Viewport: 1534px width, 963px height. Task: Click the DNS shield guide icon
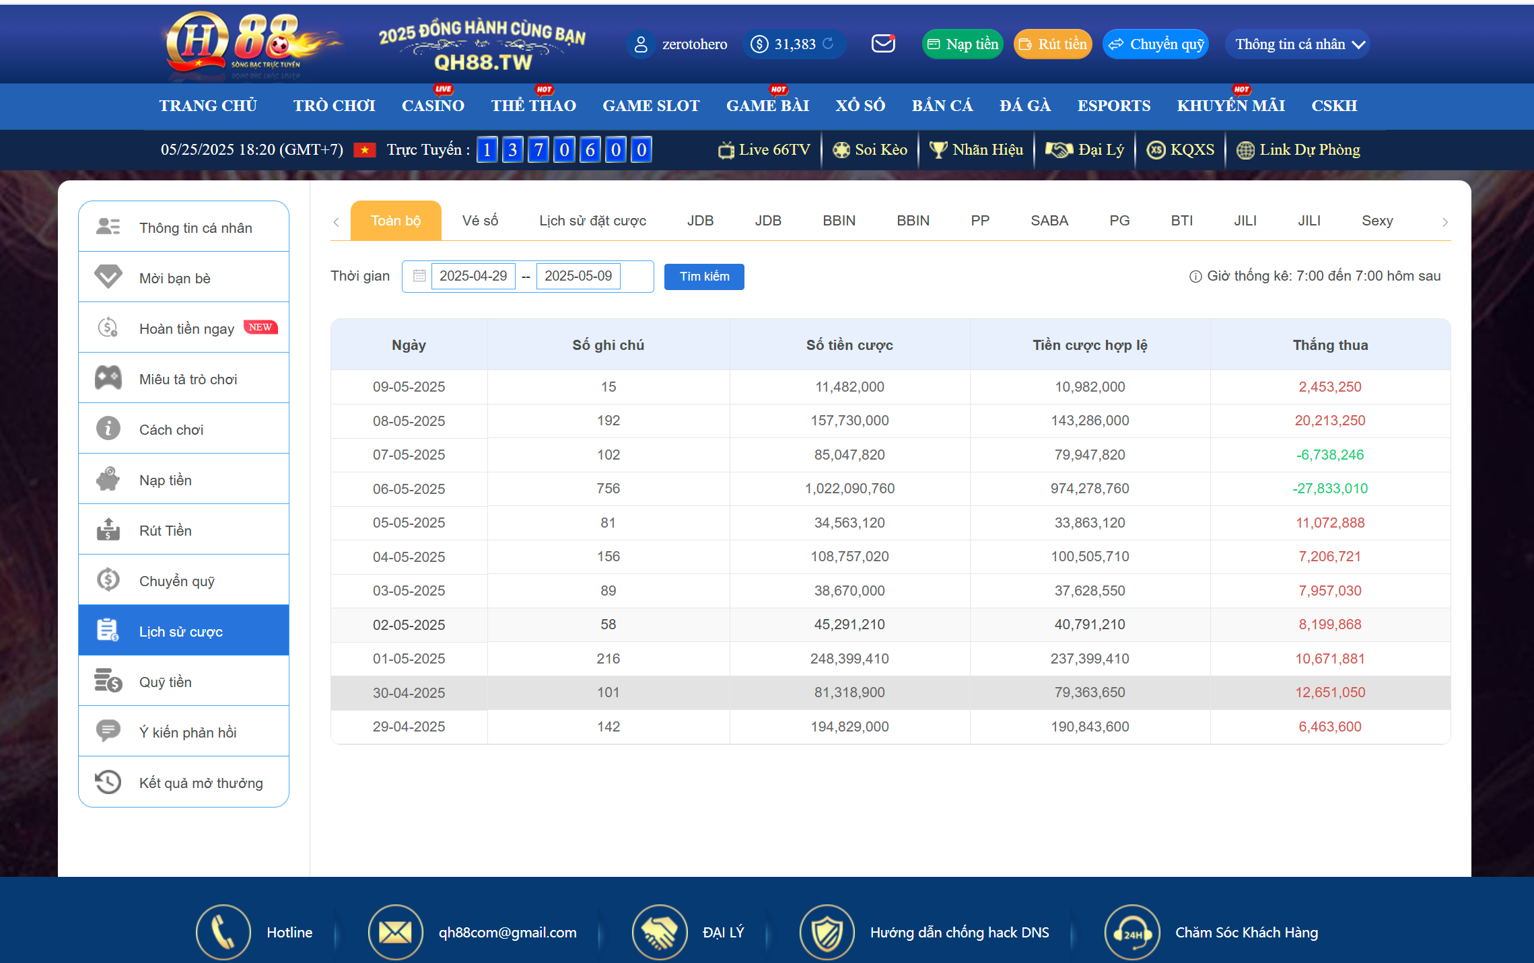[x=827, y=932]
